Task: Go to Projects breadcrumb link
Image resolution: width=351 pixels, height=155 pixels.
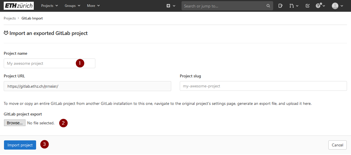Action: coord(10,18)
